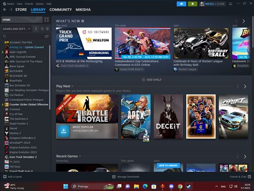Open File Explorer from the taskbar
Viewport: 254px width, 191px height.
pyautogui.click(x=136, y=186)
